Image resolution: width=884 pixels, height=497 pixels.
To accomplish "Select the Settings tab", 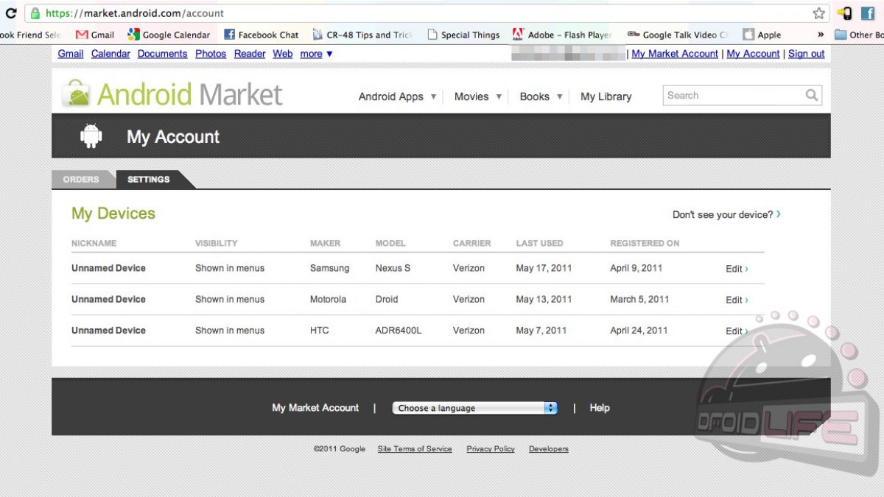I will [x=148, y=180].
